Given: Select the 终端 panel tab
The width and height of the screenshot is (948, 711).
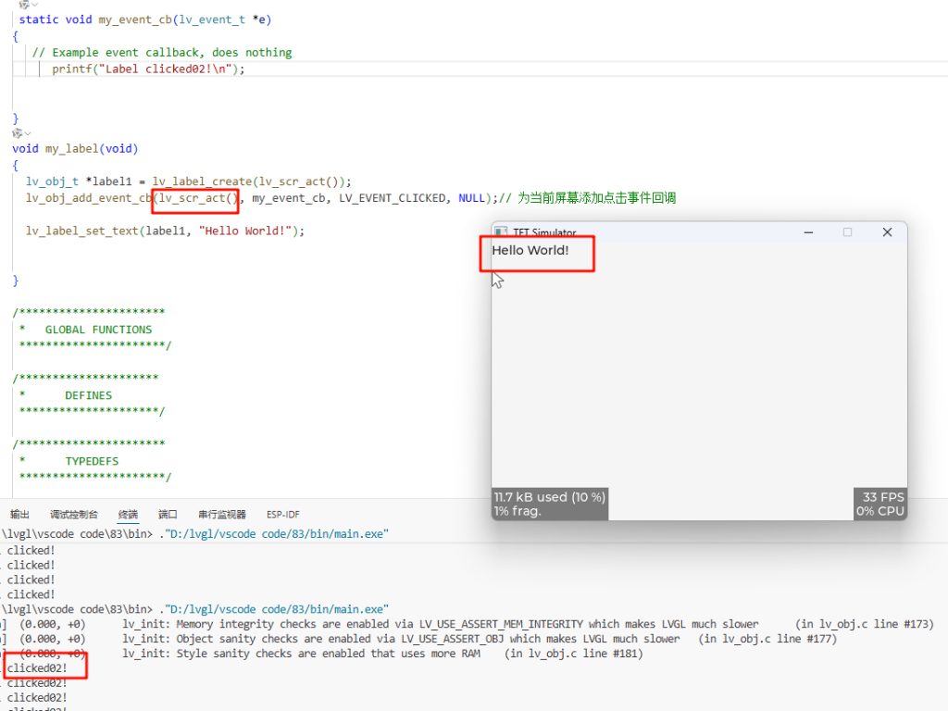Looking at the screenshot, I should [128, 515].
